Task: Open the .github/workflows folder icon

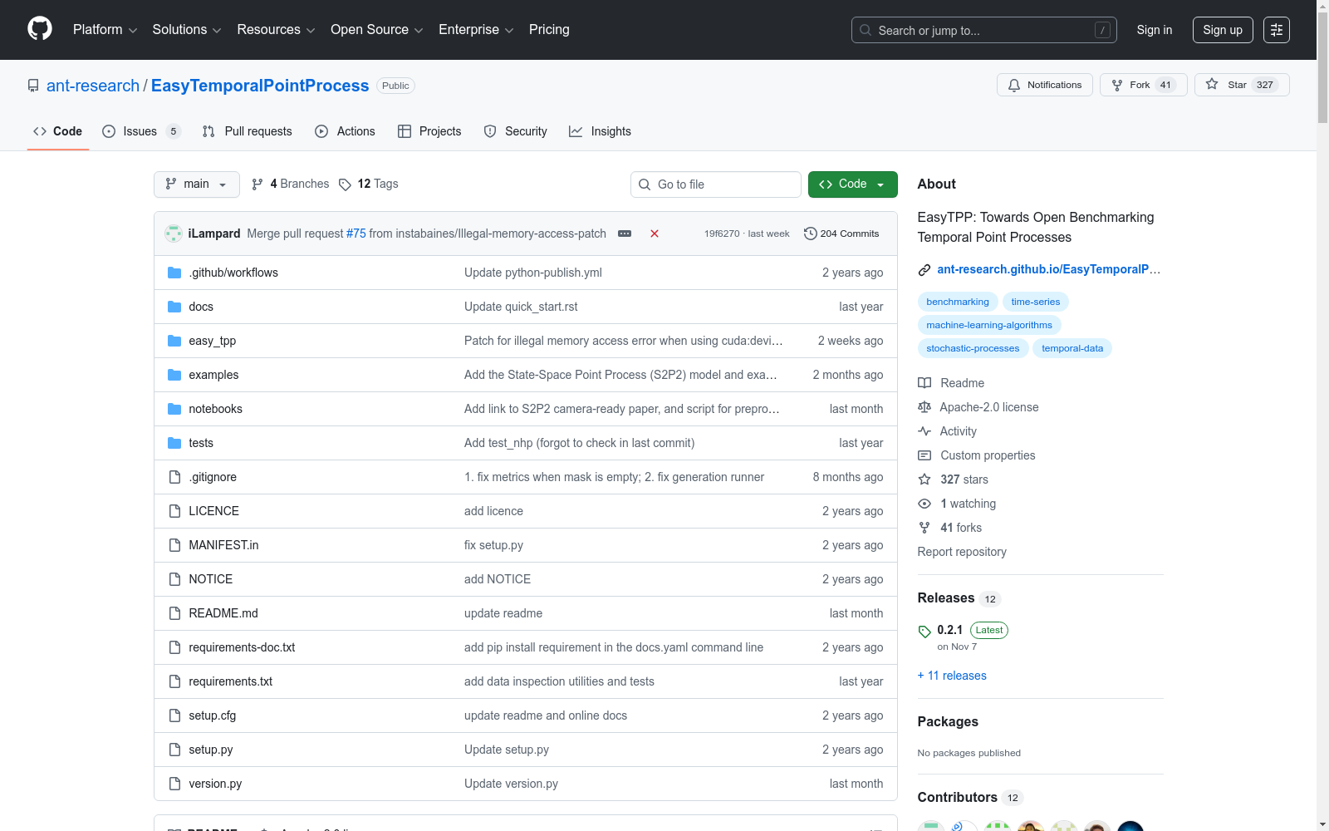Action: (x=174, y=273)
